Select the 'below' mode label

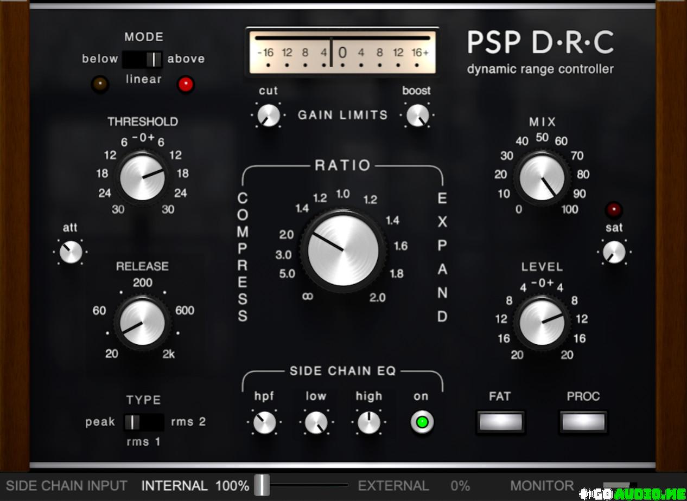click(100, 59)
